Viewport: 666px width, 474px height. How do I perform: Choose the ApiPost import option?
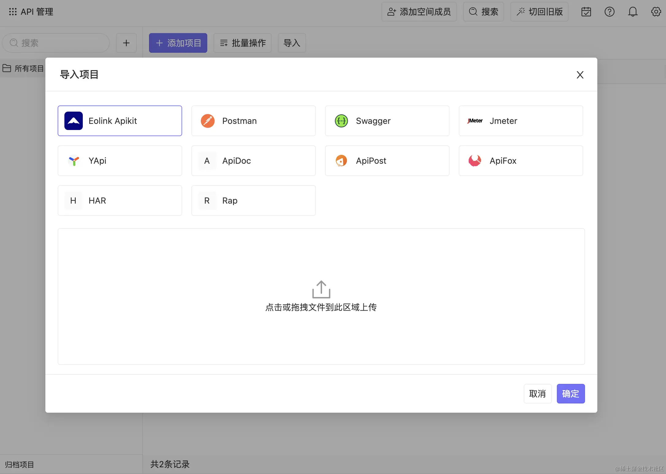387,161
